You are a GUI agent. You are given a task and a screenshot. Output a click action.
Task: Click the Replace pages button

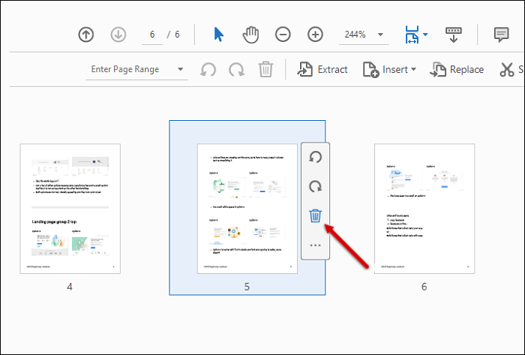click(x=456, y=70)
